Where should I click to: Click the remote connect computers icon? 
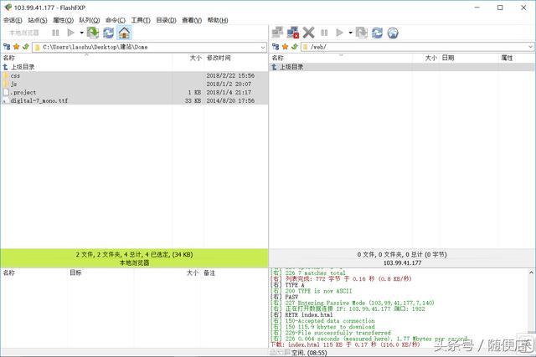click(277, 33)
